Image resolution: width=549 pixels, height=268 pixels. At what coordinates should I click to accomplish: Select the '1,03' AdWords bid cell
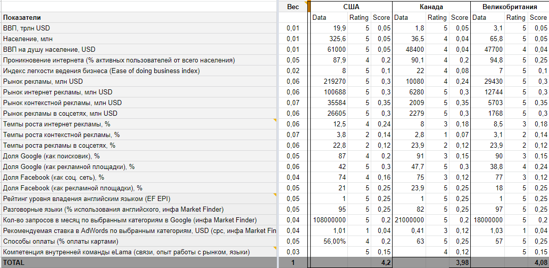tap(488, 231)
